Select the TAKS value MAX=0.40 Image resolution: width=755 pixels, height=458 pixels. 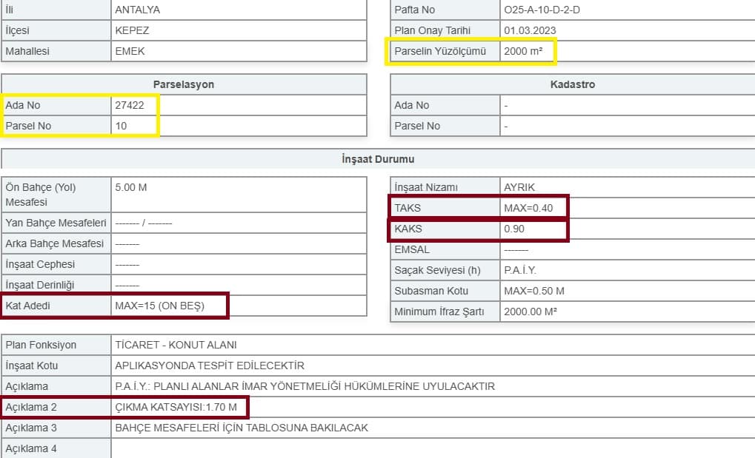click(528, 209)
